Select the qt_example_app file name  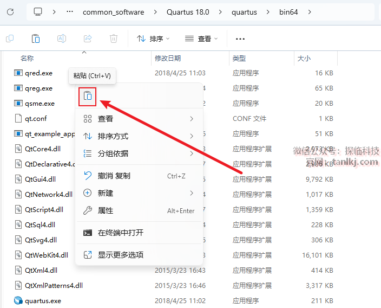click(x=50, y=134)
